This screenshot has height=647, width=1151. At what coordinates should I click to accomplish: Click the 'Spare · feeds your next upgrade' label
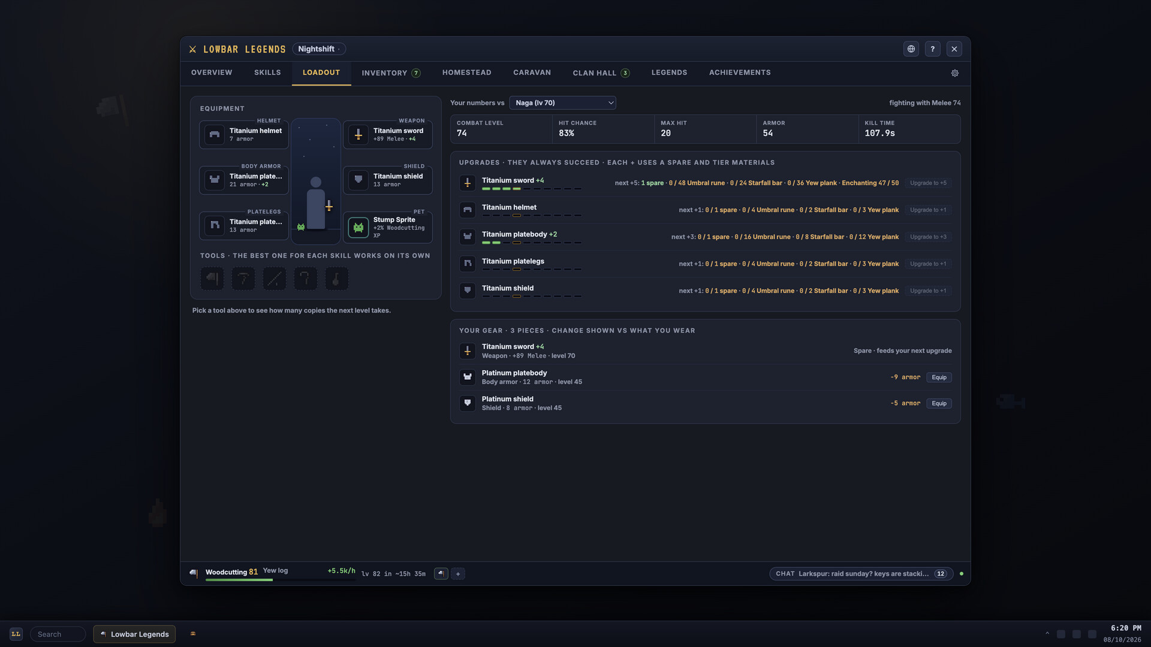[x=903, y=351]
